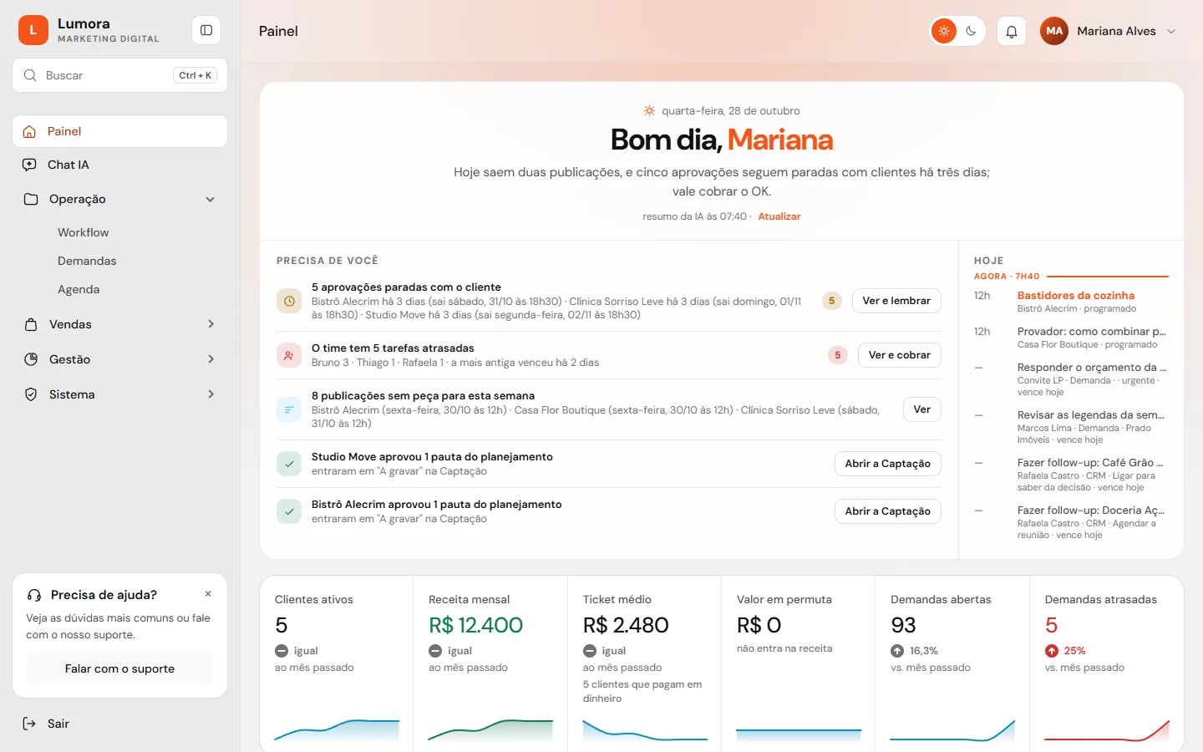Click the check icon beside Bistrô Alecrim aprovou

coord(289,511)
